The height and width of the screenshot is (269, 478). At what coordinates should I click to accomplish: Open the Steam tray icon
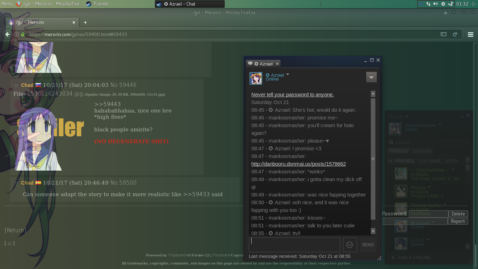tap(451, 4)
